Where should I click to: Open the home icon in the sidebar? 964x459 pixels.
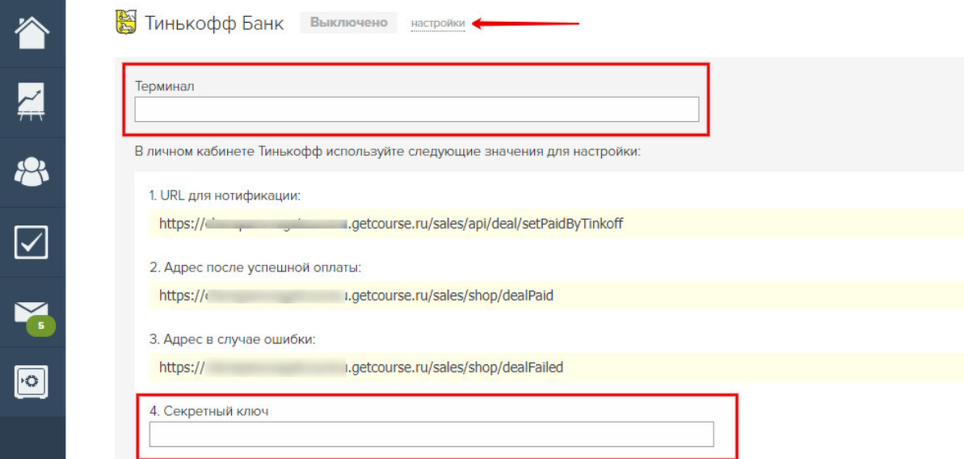pos(32,34)
